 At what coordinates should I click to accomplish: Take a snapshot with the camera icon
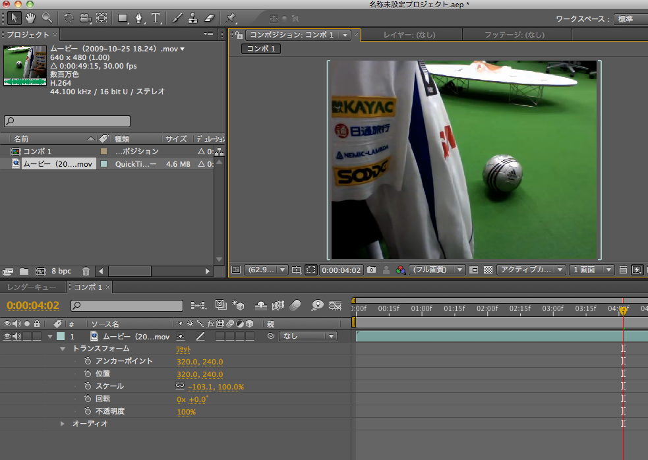pos(372,270)
